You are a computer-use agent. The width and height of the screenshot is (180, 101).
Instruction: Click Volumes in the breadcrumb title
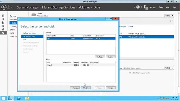click(84, 7)
